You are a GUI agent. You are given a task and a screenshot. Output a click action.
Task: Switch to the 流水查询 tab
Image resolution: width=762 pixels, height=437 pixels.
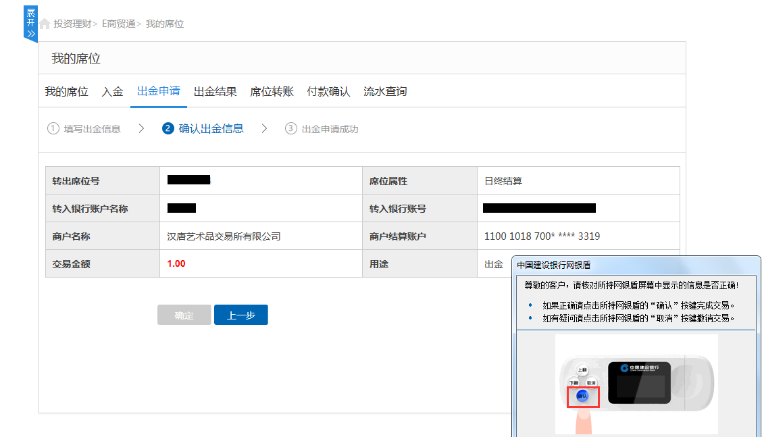385,91
